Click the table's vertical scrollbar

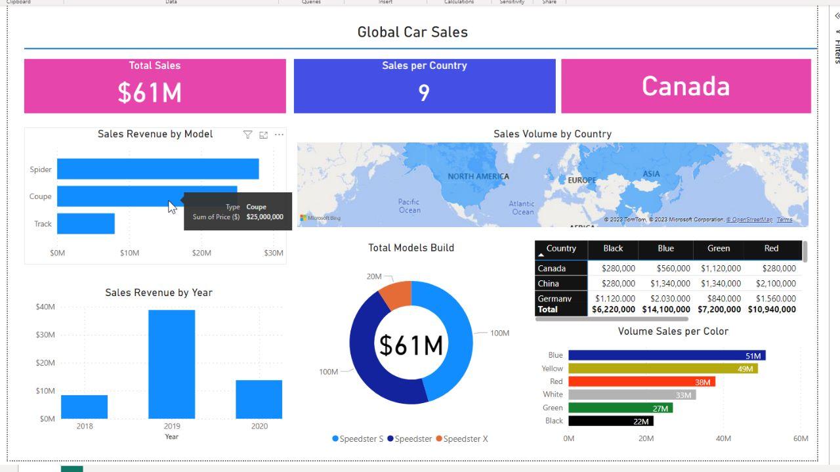pos(805,251)
